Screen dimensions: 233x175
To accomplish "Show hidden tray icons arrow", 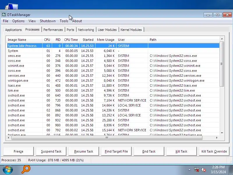I will pyautogui.click(x=190, y=169).
